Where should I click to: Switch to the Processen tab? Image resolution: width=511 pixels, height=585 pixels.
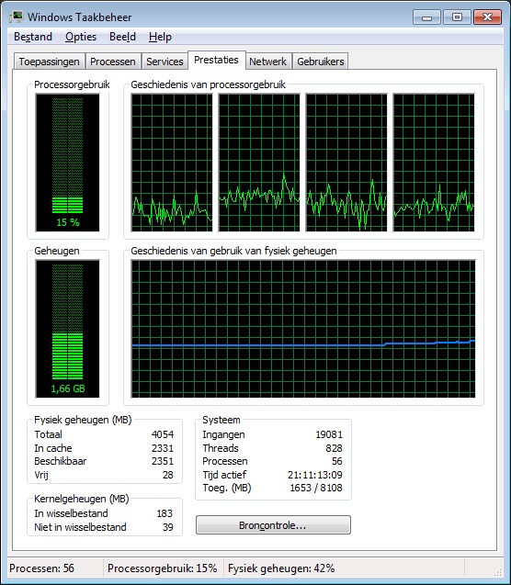(x=113, y=62)
